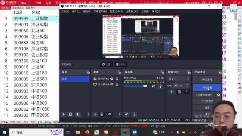
Task: Mute the 麦克风/Aux speaker icon
Action: click(154, 86)
